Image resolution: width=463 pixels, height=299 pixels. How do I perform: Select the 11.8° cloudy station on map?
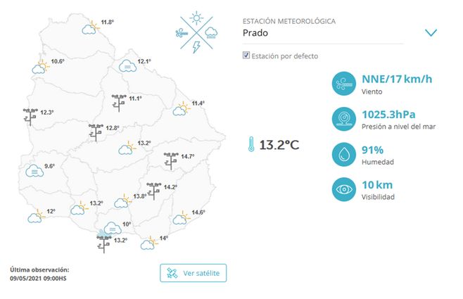coord(90,29)
